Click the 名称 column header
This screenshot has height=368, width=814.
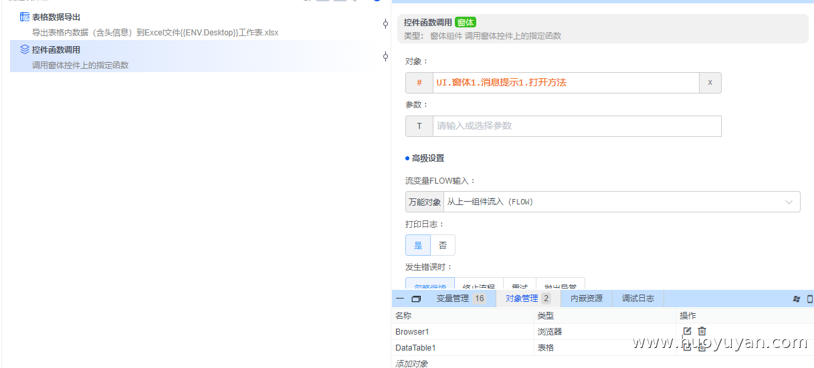pos(403,315)
